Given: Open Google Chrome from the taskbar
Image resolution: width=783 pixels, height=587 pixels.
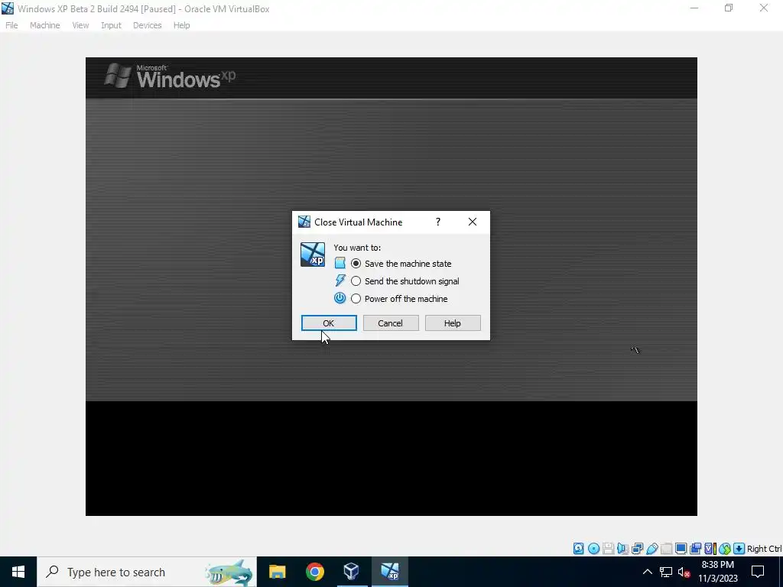Looking at the screenshot, I should click(314, 572).
